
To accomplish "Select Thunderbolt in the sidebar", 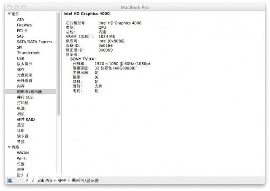I will coord(28,53).
